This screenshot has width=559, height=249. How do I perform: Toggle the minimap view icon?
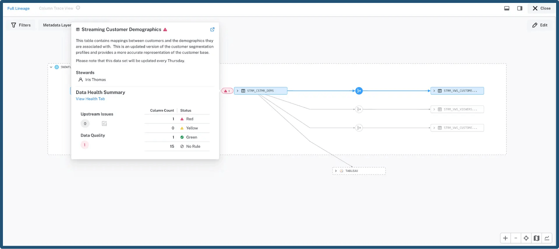537,238
